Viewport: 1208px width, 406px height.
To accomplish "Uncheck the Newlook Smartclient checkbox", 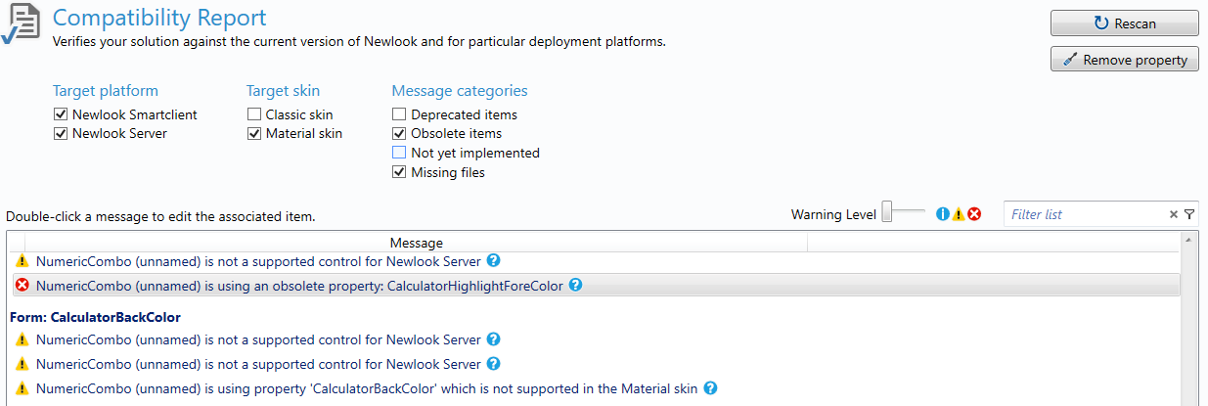I will tap(61, 114).
